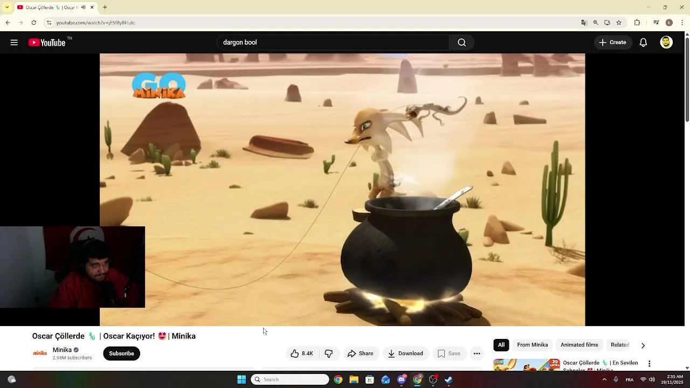Open the browser extensions puzzle icon
The height and width of the screenshot is (388, 690).
click(637, 23)
